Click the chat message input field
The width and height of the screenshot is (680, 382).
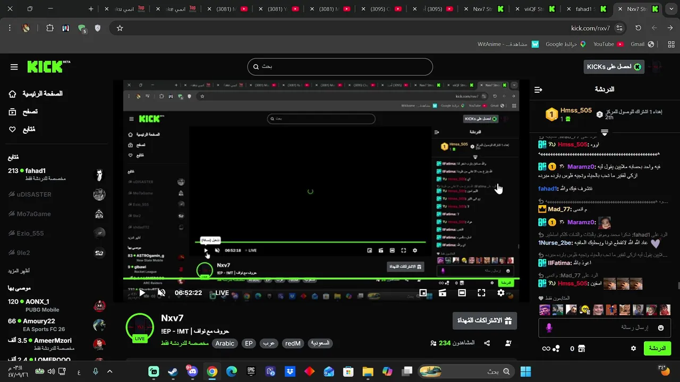(x=605, y=328)
